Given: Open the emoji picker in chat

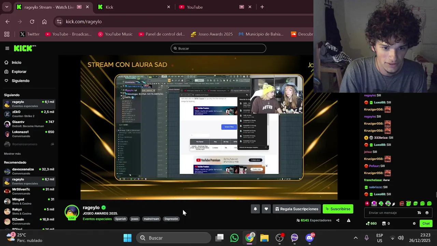Looking at the screenshot, I should [427, 213].
